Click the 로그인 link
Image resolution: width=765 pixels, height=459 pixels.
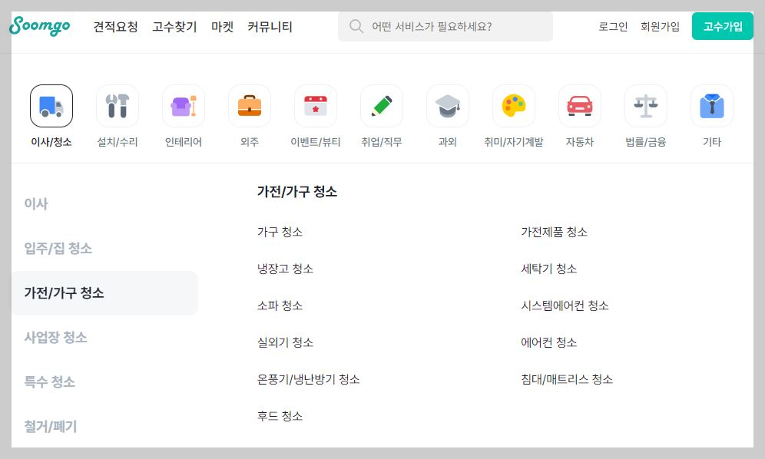click(612, 26)
